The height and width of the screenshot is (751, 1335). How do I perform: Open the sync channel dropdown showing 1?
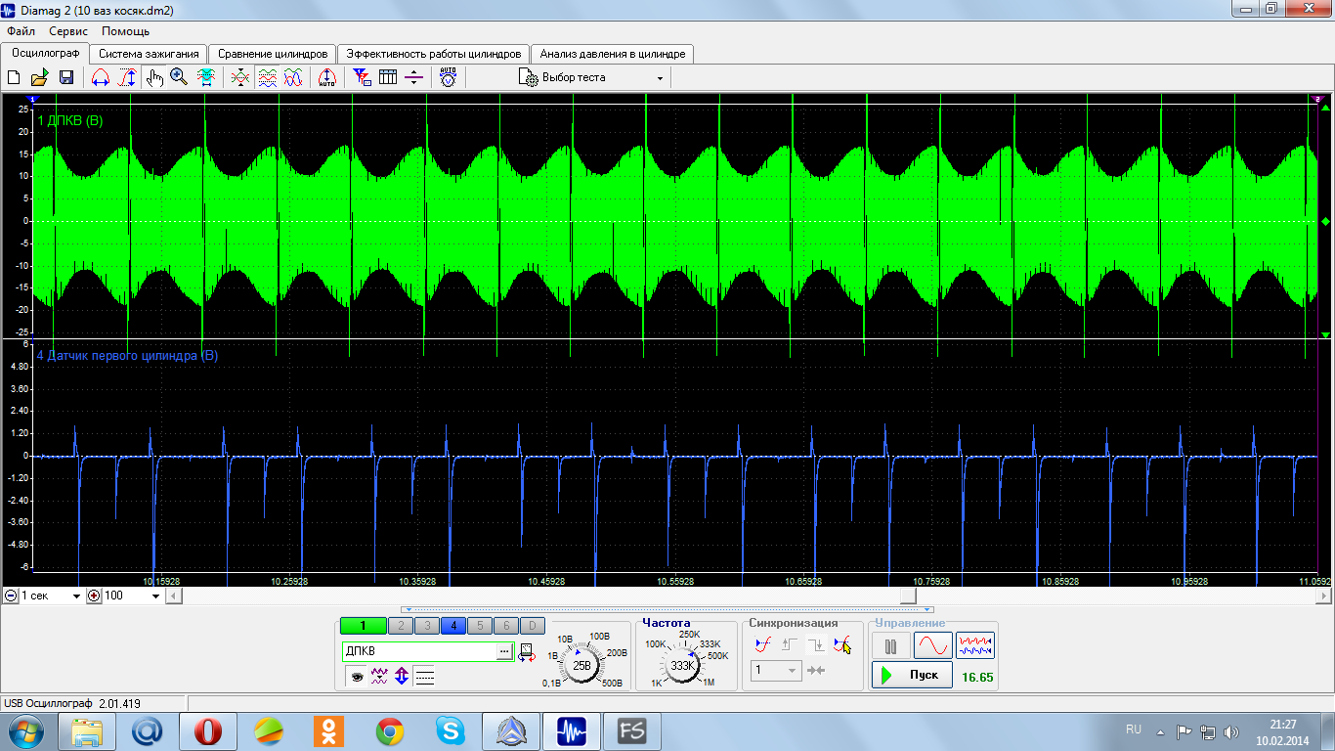(776, 671)
